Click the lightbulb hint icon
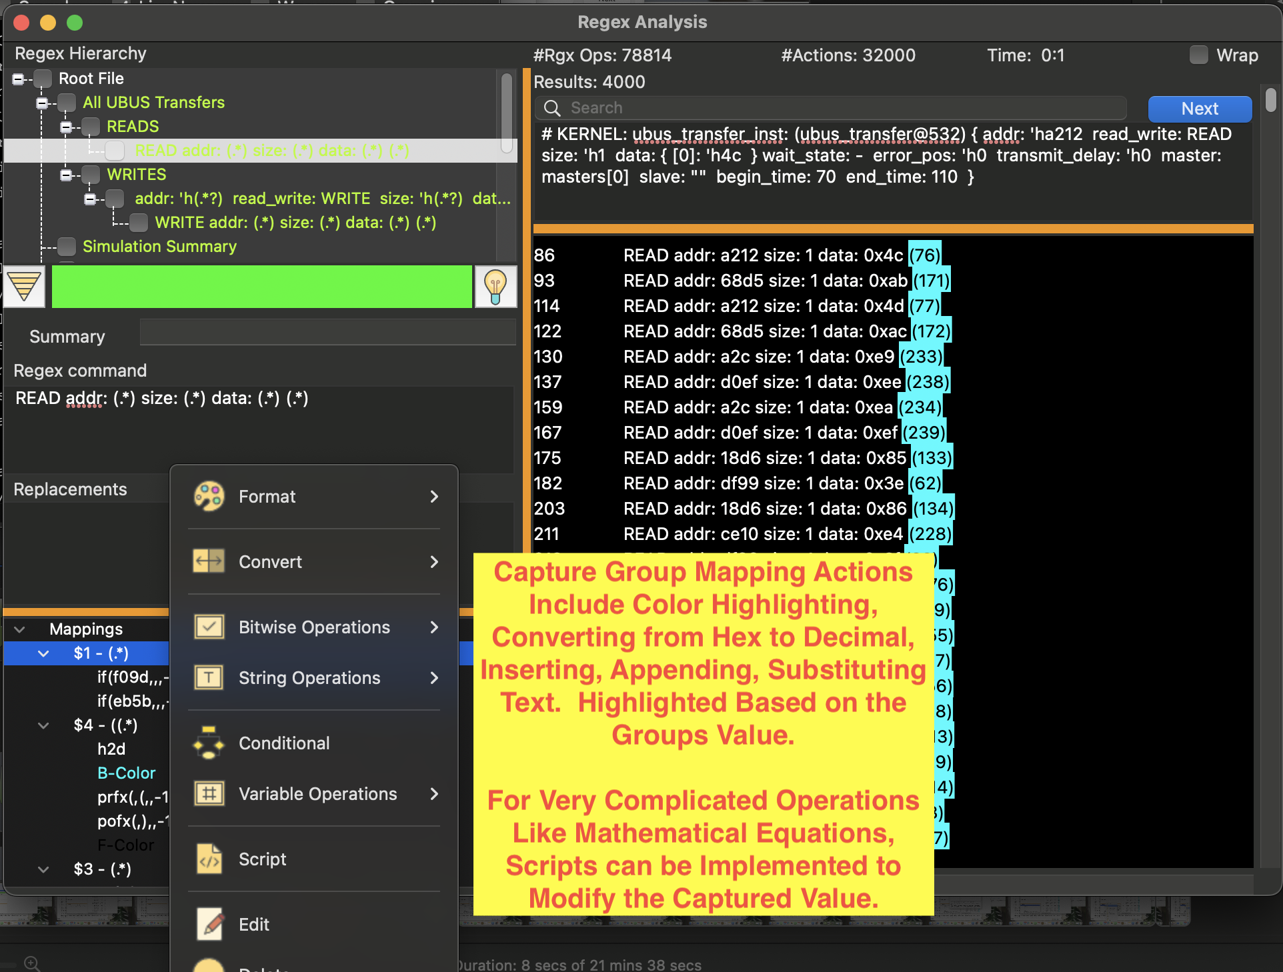The width and height of the screenshot is (1283, 972). (495, 287)
